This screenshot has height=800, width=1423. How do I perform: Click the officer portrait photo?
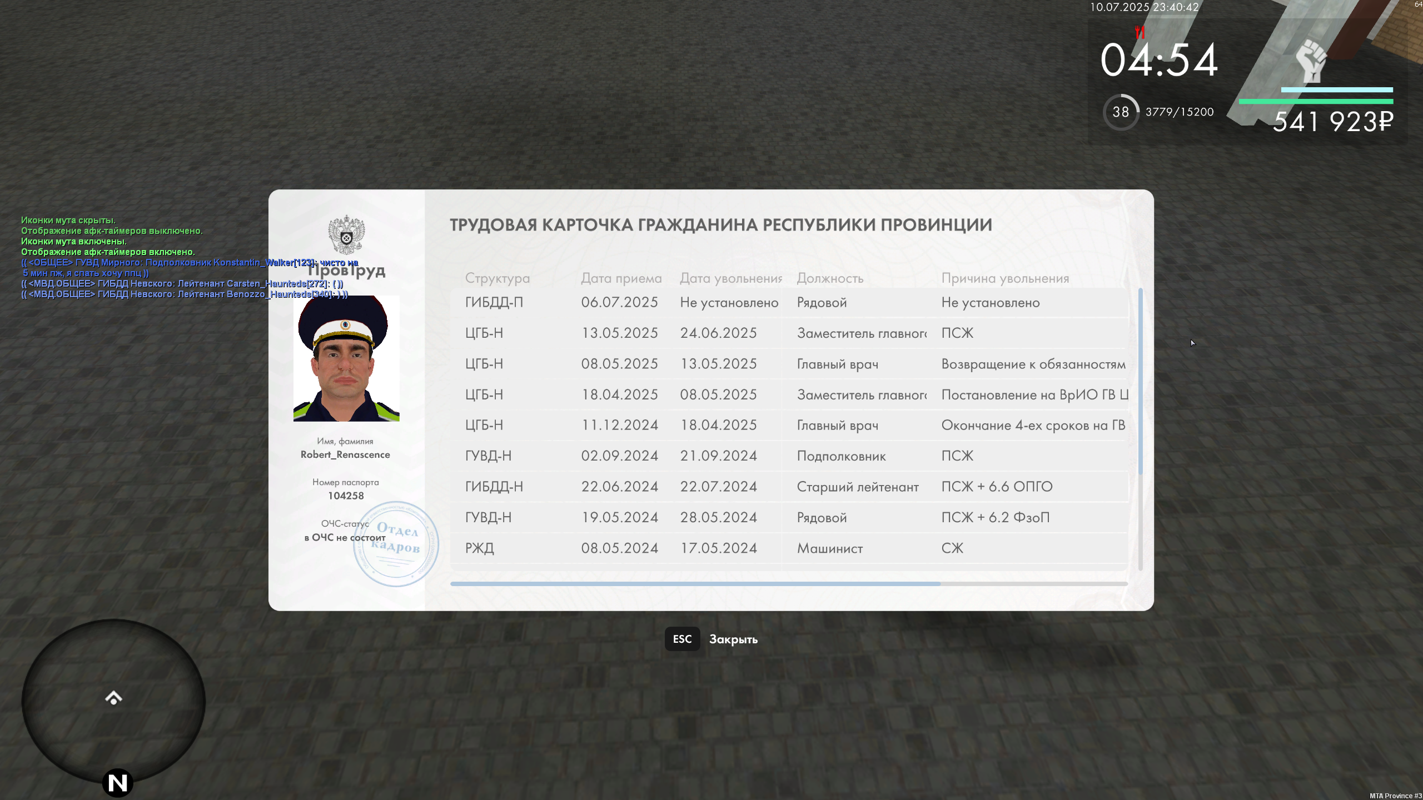[x=346, y=358]
